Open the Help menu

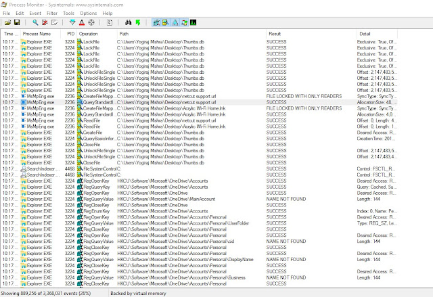coord(108,14)
